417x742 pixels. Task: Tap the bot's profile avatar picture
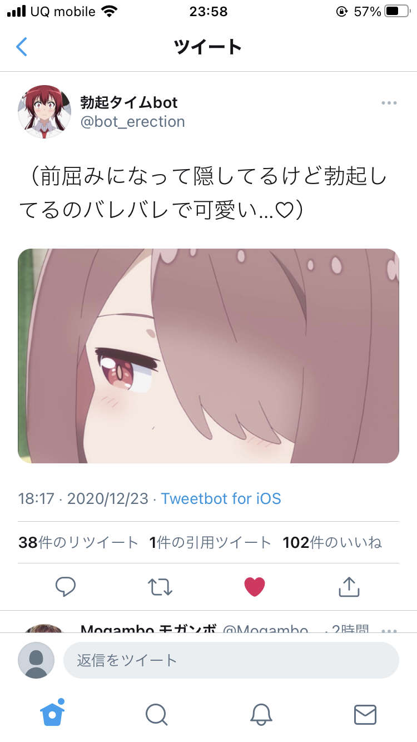[44, 112]
